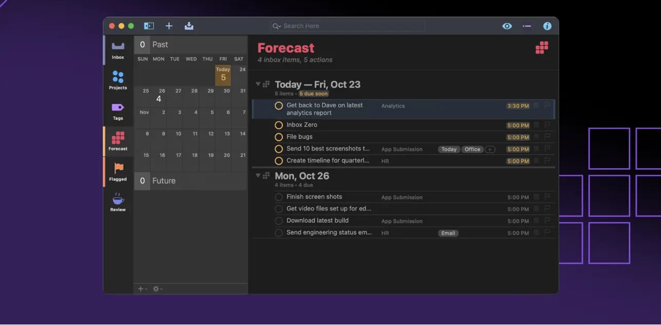The height and width of the screenshot is (325, 661).
Task: Select the Future row in the forecast calendar
Action: tap(191, 181)
